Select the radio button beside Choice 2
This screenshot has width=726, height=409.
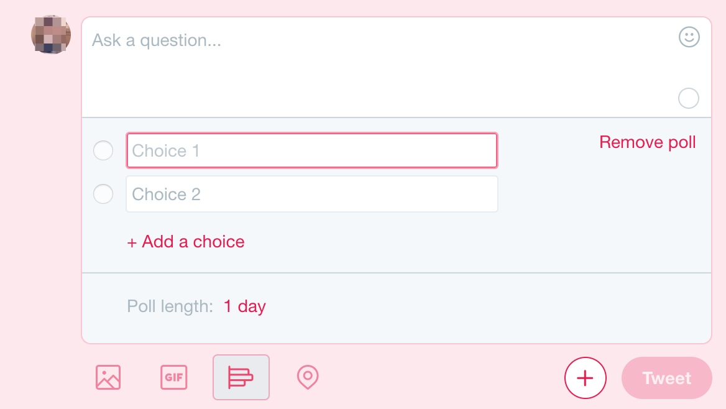[103, 194]
